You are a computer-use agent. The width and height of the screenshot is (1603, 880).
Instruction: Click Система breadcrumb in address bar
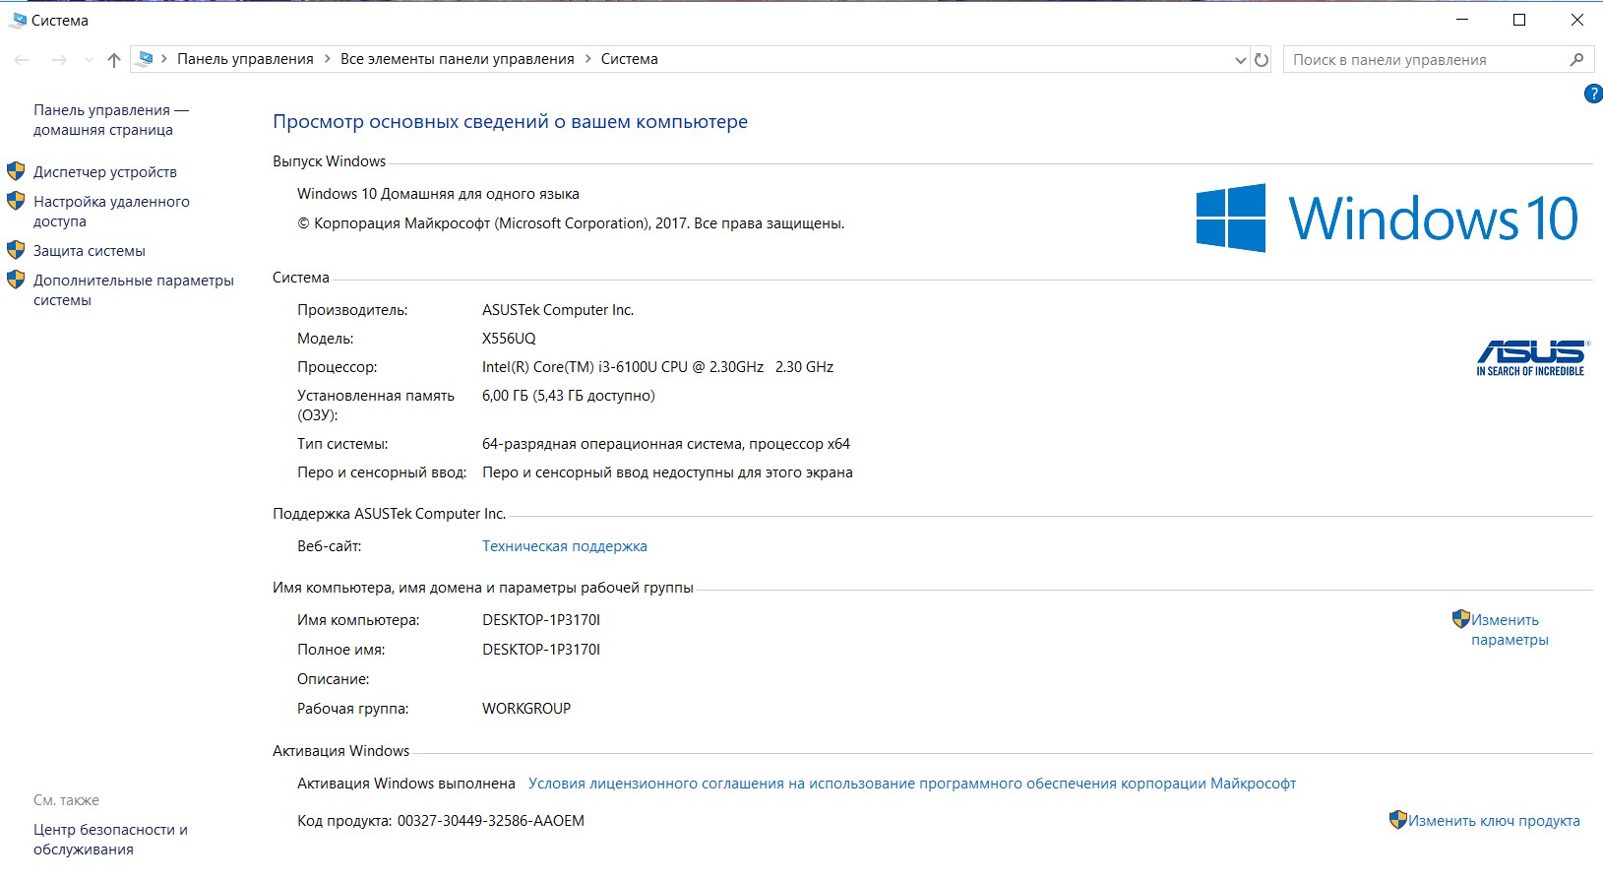coord(629,59)
